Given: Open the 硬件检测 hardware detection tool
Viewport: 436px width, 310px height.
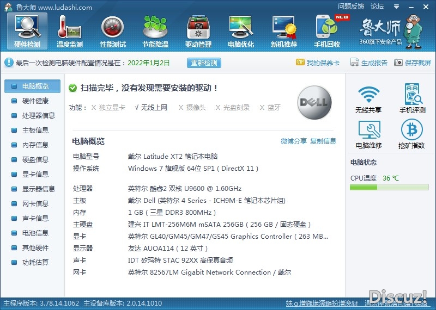Looking at the screenshot, I should click(x=27, y=32).
